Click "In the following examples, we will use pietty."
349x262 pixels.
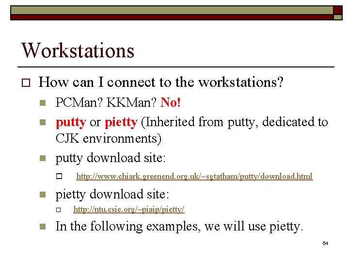pos(179,227)
